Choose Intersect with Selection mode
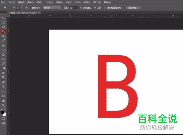183x135 pixels. (26, 8)
